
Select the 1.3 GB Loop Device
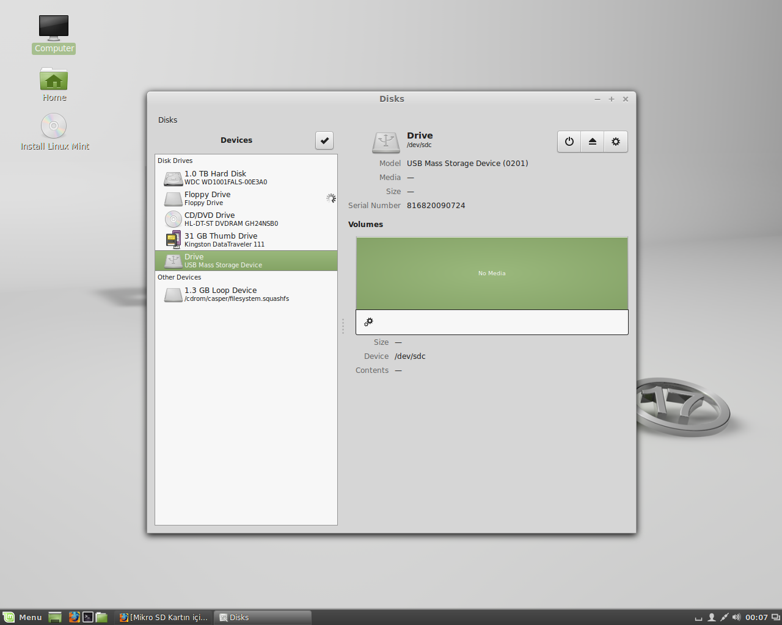pos(246,294)
